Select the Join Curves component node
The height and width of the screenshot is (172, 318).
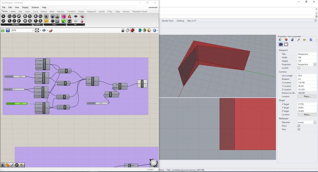tap(92, 81)
